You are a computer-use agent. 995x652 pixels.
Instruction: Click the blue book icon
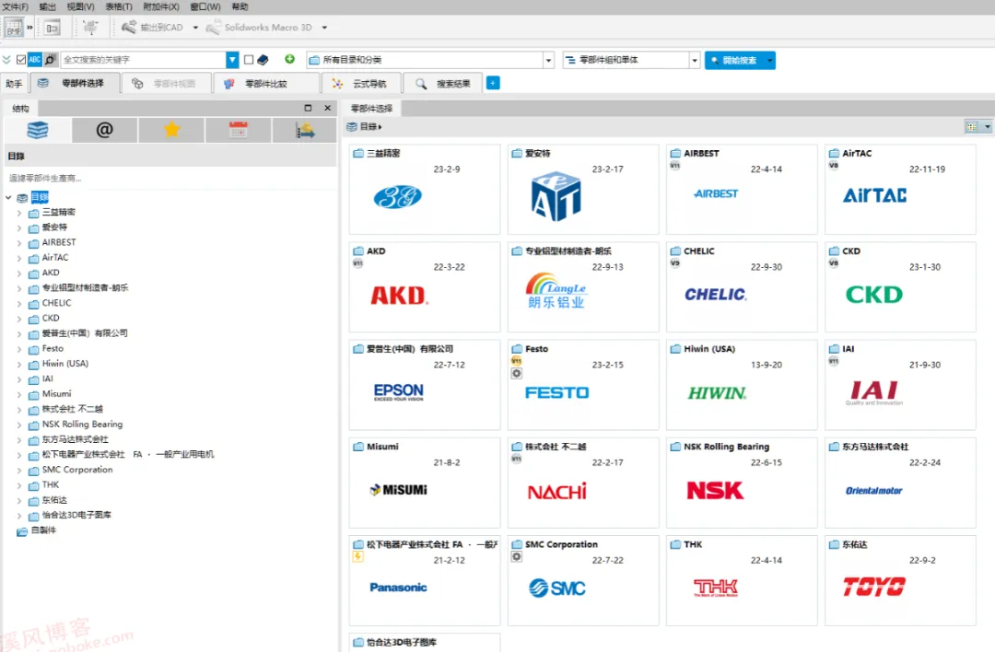point(263,60)
